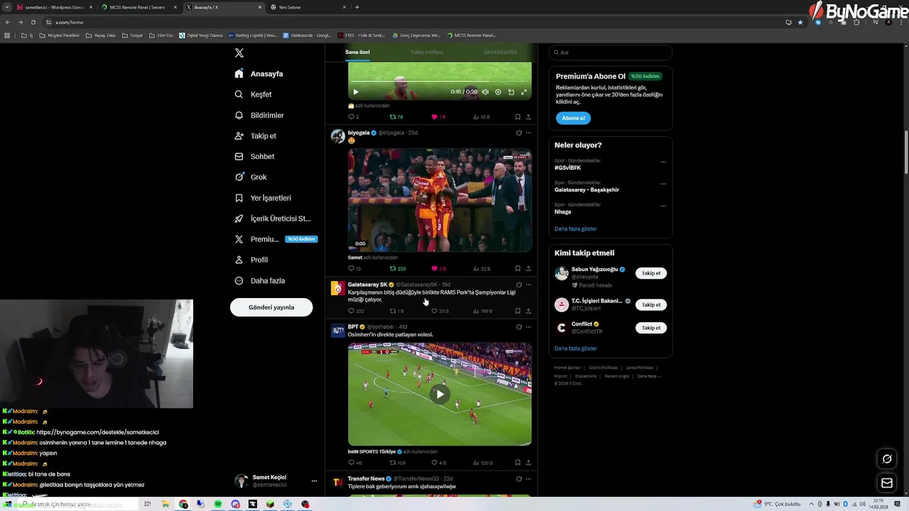Click Grok icon on biyogala post
The height and width of the screenshot is (511, 909).
[x=518, y=133]
